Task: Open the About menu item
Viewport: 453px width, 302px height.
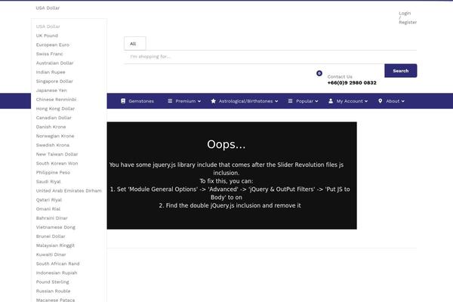Action: pos(391,101)
